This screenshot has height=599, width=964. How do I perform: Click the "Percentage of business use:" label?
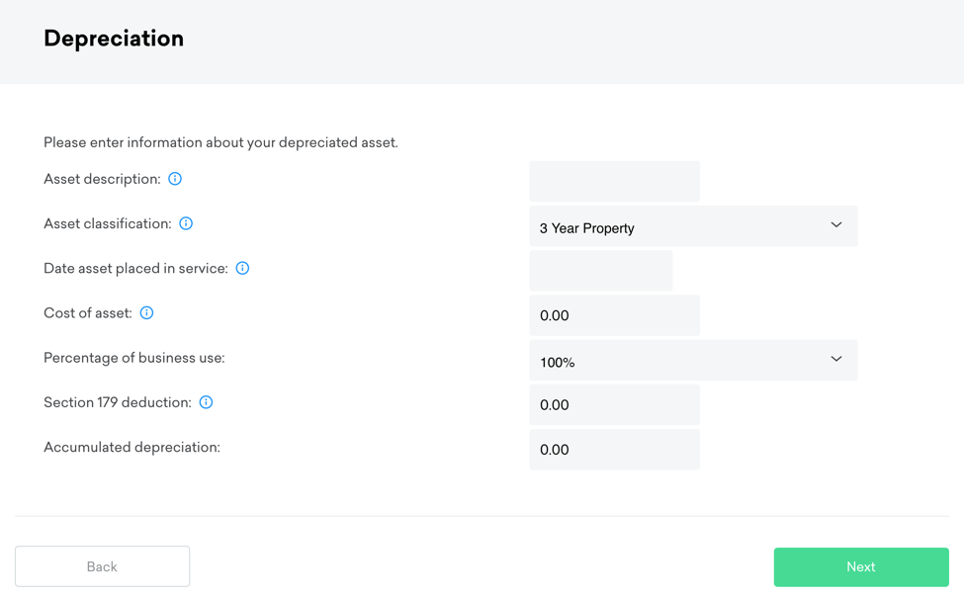[x=133, y=358]
